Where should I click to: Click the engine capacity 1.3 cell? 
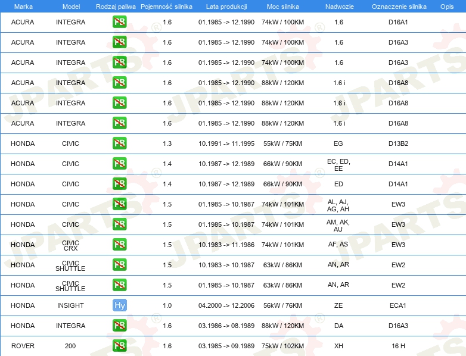[167, 143]
